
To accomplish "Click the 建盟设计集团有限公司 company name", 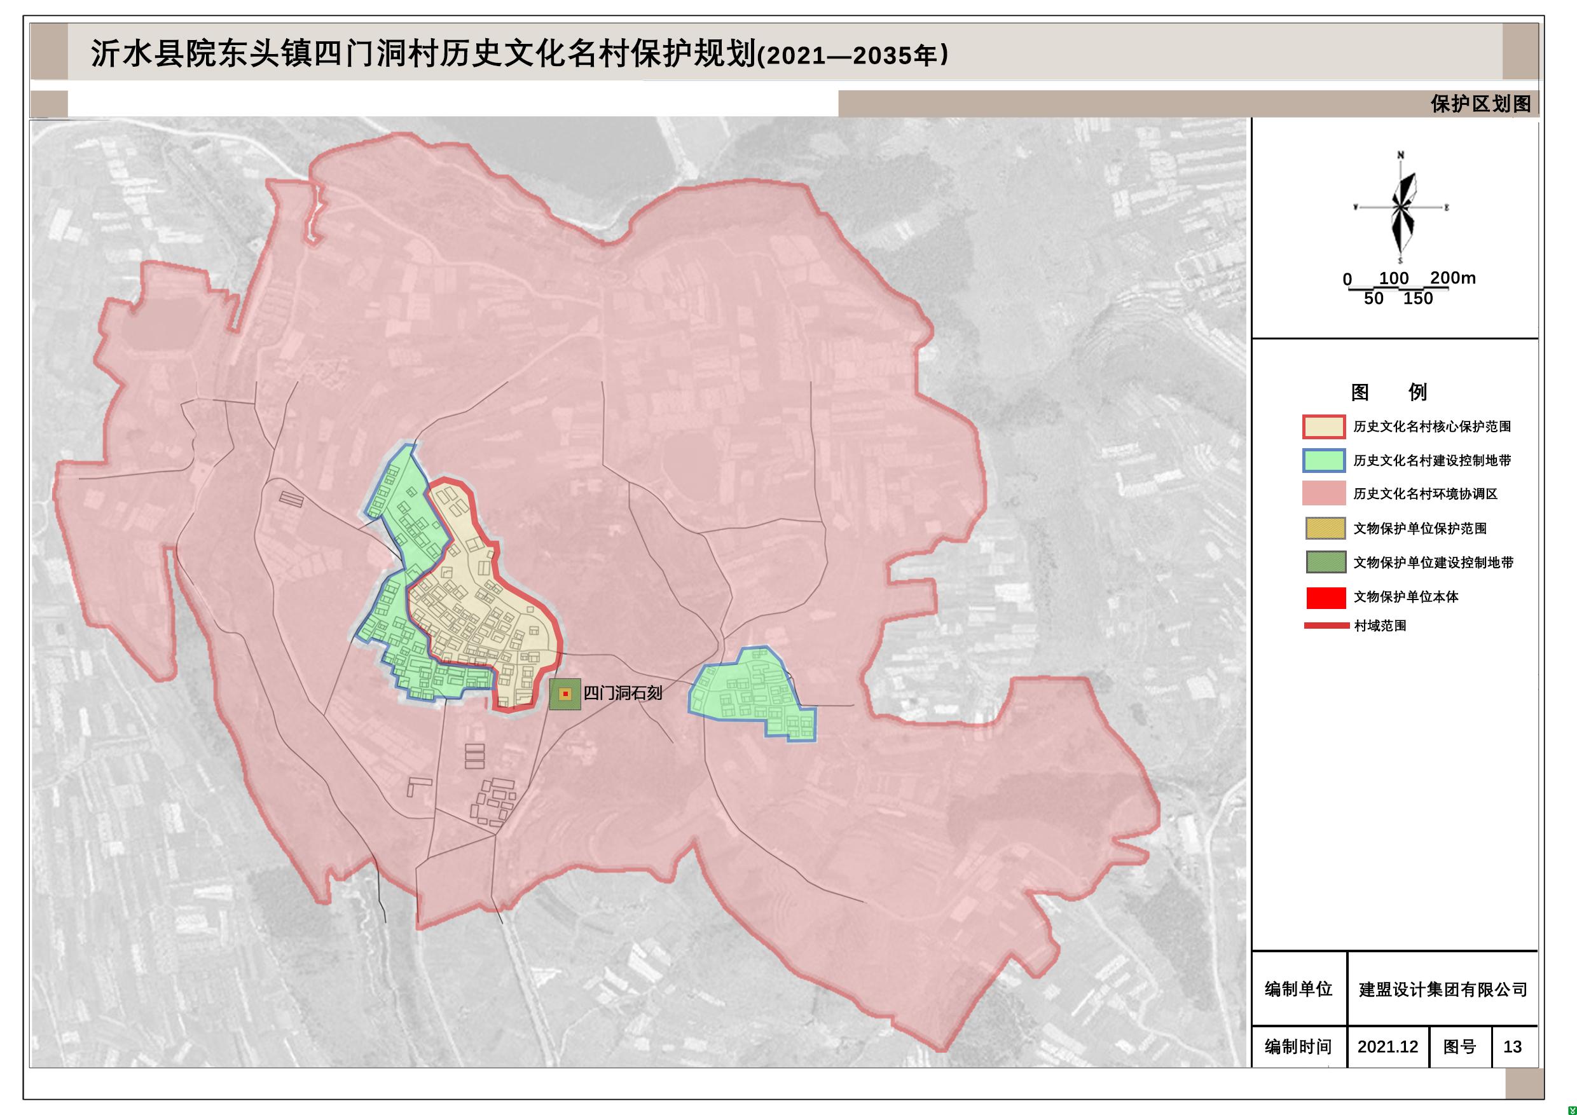I will tap(1443, 989).
